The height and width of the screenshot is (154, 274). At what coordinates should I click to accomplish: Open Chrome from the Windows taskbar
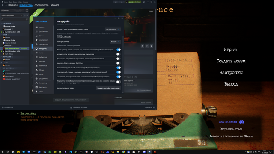[123, 152]
